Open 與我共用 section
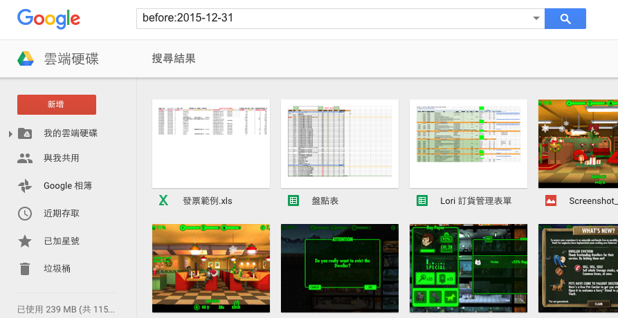Image resolution: width=618 pixels, height=318 pixels. click(61, 158)
